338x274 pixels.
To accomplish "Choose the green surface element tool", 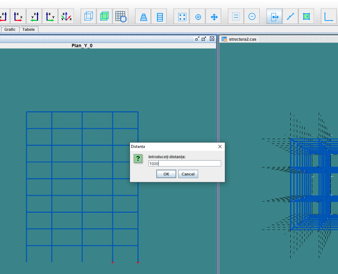I will point(306,16).
